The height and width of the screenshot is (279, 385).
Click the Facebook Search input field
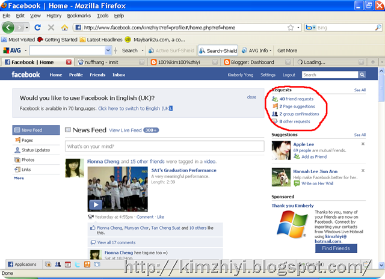(x=330, y=75)
